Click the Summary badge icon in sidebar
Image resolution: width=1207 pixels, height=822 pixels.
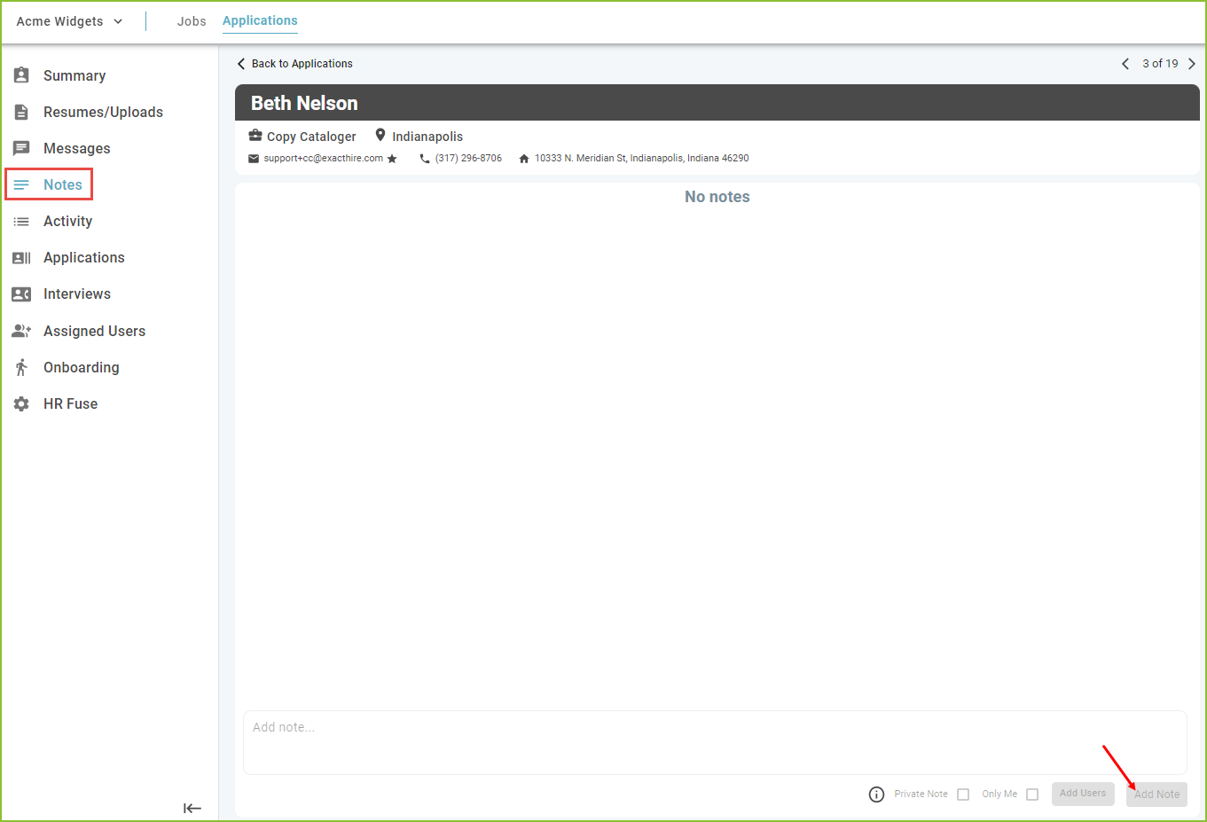(x=21, y=75)
